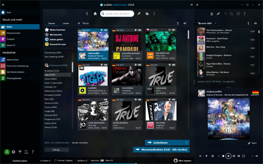Click the Auftrag... button
This screenshot has width=263, height=164.
(56, 150)
